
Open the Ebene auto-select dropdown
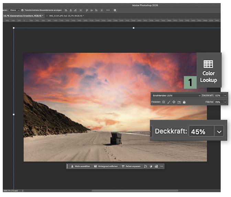pos(14,10)
